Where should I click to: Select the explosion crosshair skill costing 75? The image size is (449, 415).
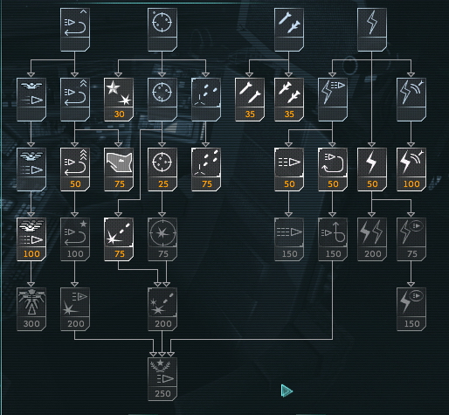coord(162,239)
